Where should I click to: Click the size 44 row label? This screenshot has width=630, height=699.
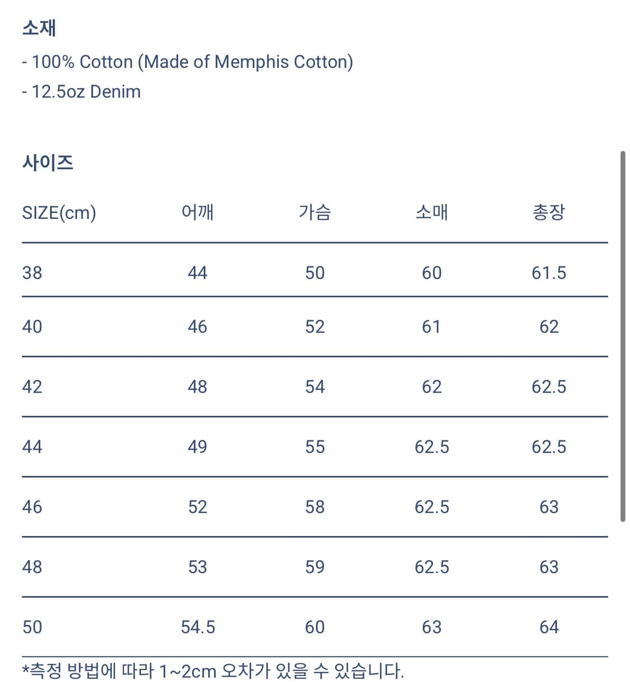(32, 446)
